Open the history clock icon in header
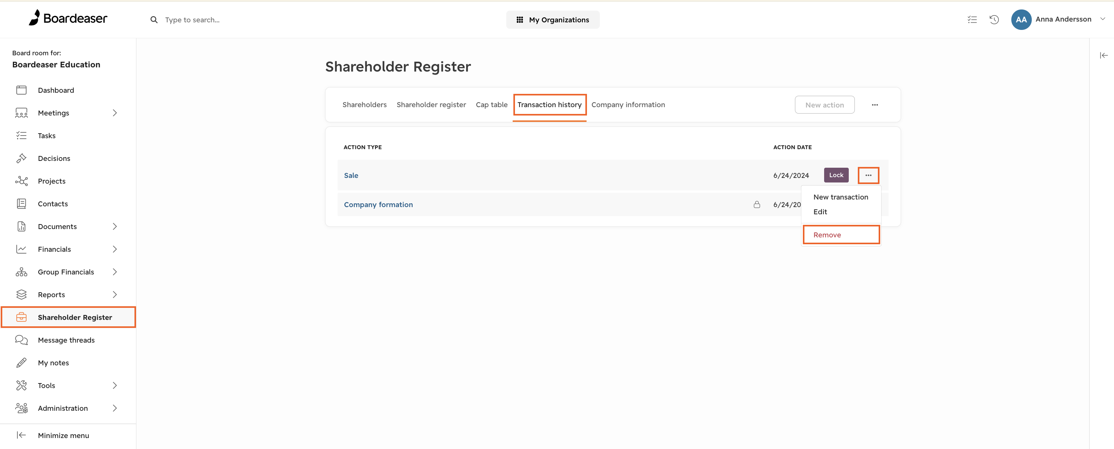1114x449 pixels. [994, 19]
